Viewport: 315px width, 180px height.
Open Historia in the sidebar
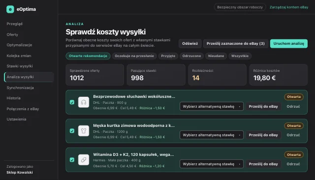[x=13, y=98]
